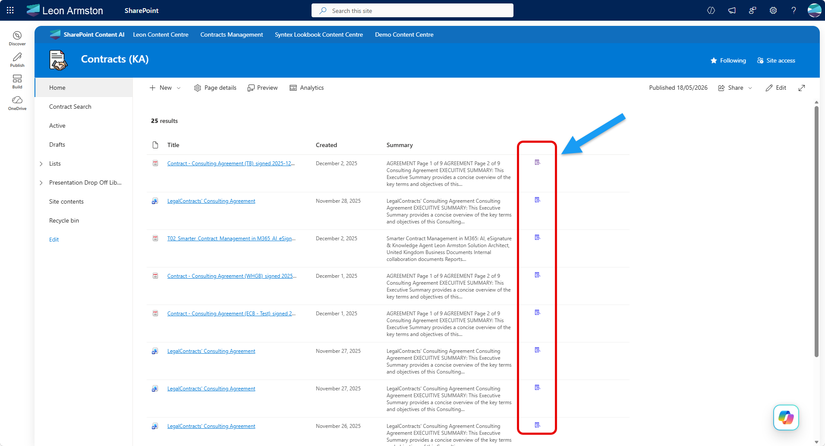Open page Analytics
This screenshot has width=825, height=446.
(x=307, y=88)
